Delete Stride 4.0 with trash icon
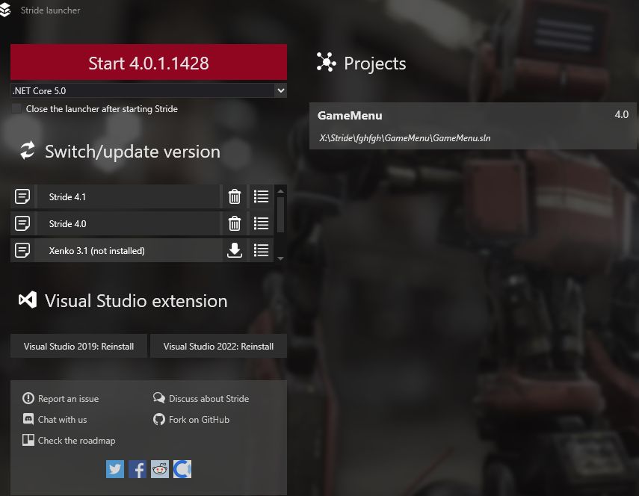This screenshot has width=639, height=496. [235, 223]
